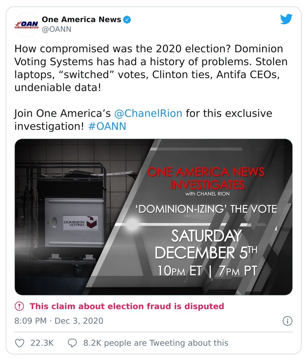Click the reply speech bubble icon

pyautogui.click(x=72, y=343)
